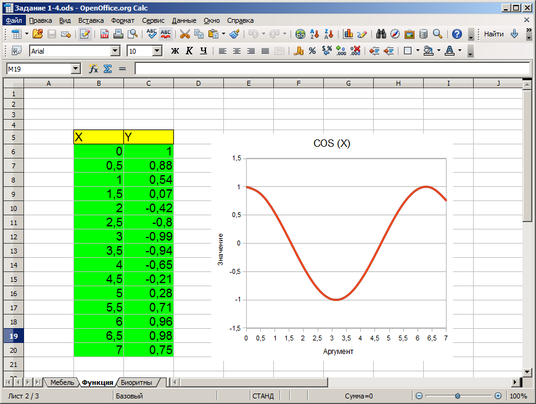Viewport: 536px width, 404px height.
Task: Toggle Data Sources database icon
Action: pyautogui.click(x=423, y=34)
